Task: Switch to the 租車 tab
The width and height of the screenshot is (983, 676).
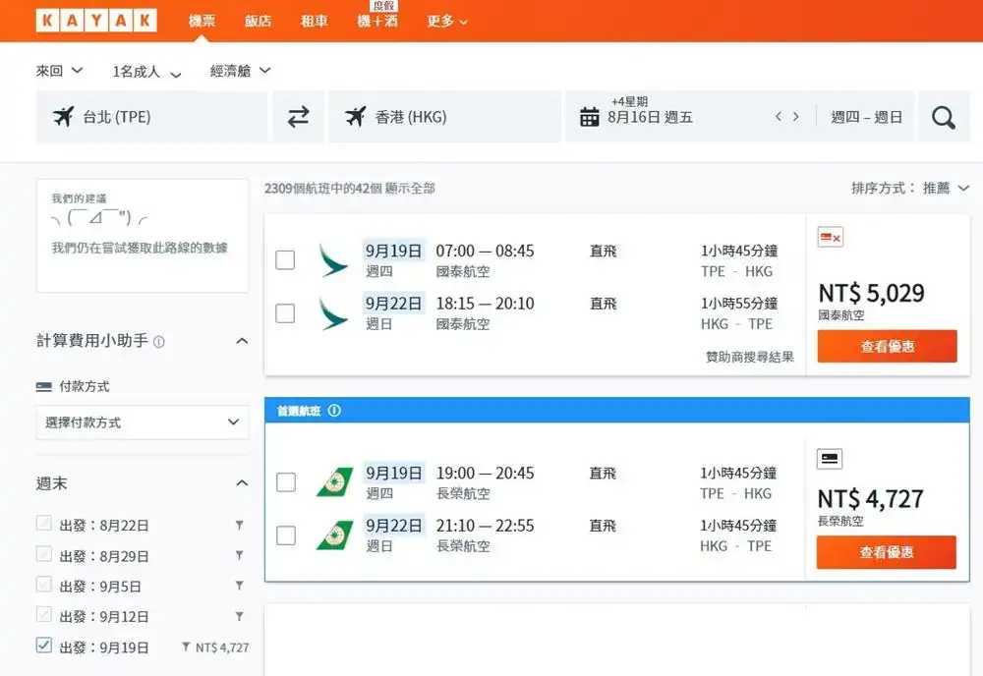Action: [315, 22]
